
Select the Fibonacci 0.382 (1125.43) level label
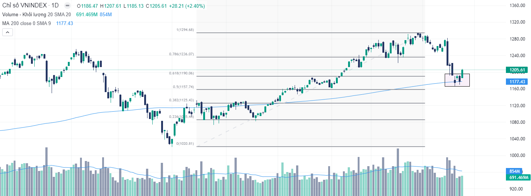[x=181, y=100]
